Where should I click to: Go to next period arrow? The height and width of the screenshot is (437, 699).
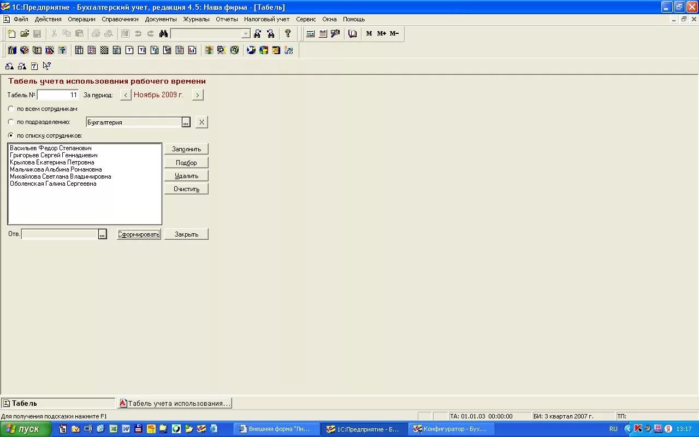pos(198,95)
